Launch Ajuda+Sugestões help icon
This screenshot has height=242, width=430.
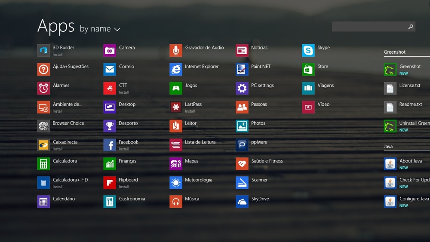point(43,69)
